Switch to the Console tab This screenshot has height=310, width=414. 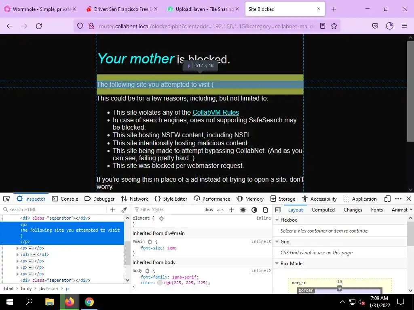pyautogui.click(x=65, y=199)
